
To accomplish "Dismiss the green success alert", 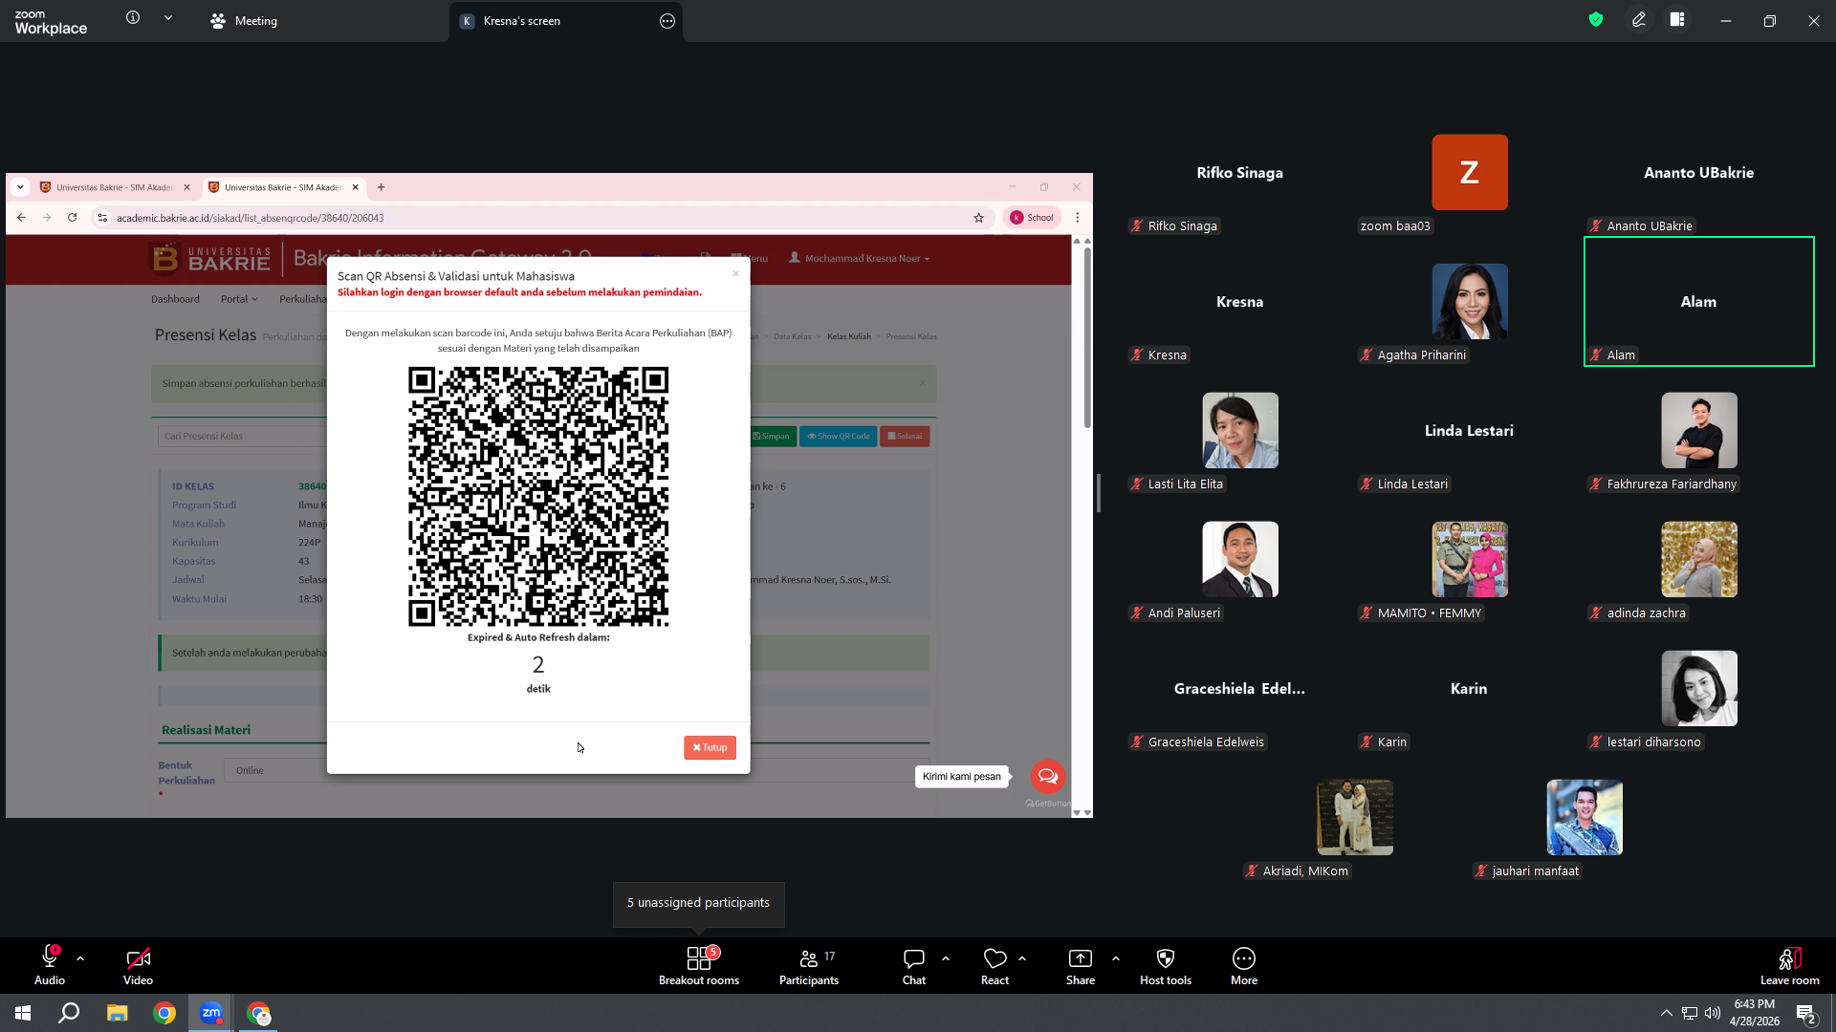I will pyautogui.click(x=922, y=382).
